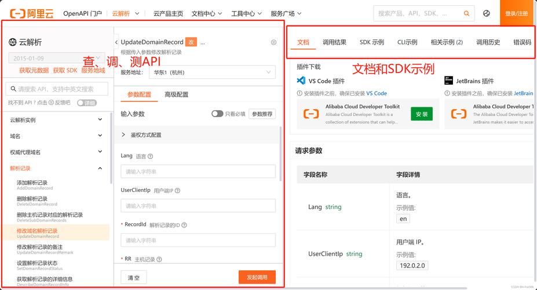Screen dimensions: 537x290
Task: Click the magnifier icon in API search box
Action: tap(13, 89)
